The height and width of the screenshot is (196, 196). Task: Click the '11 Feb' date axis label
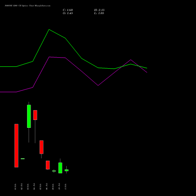click(x=65, y=187)
